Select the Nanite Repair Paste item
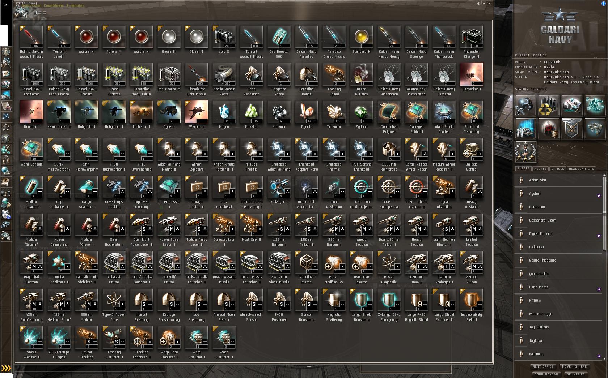The height and width of the screenshot is (378, 608). [224, 80]
